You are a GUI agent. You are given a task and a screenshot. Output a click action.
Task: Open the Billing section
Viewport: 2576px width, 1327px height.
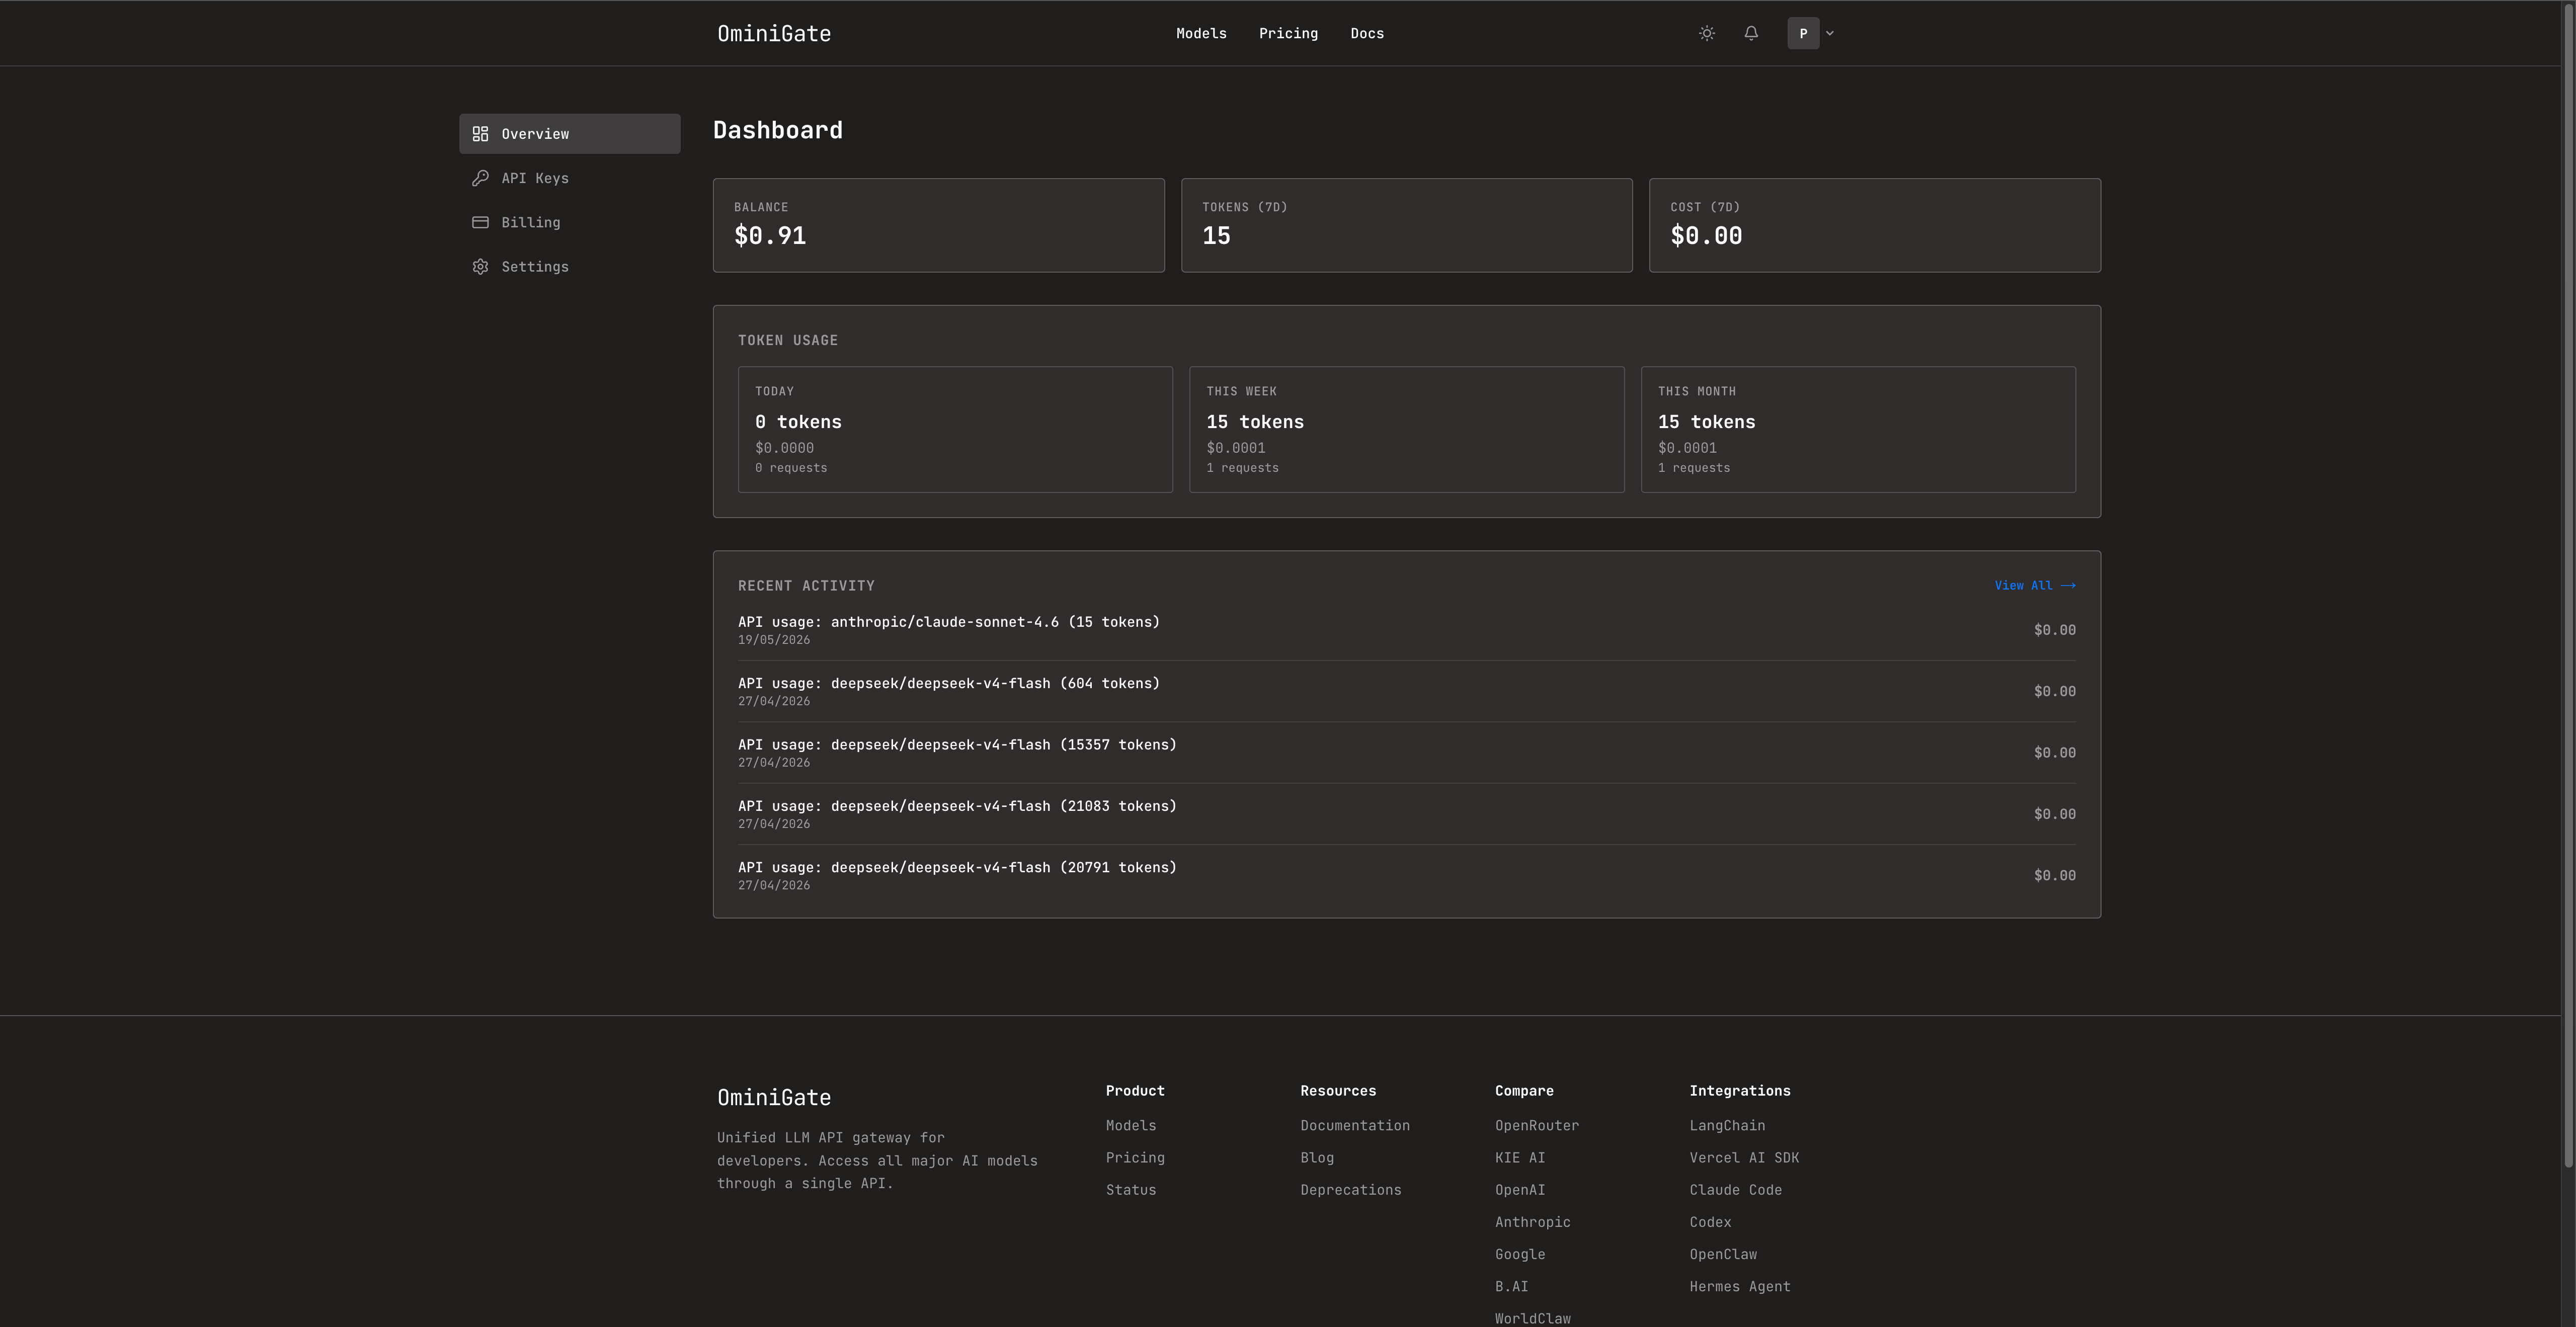point(570,222)
